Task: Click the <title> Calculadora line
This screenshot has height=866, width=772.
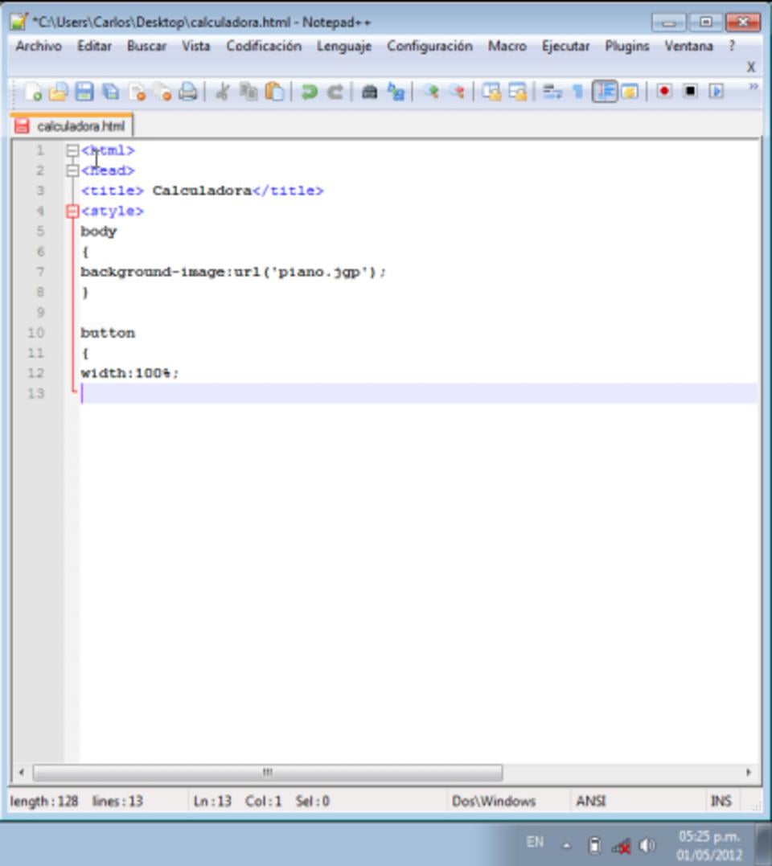Action: [x=202, y=191]
